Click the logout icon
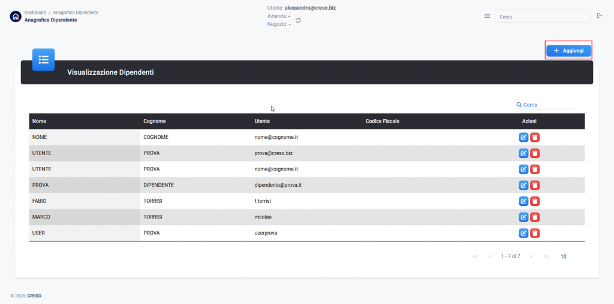Image resolution: width=614 pixels, height=304 pixels. pyautogui.click(x=600, y=16)
